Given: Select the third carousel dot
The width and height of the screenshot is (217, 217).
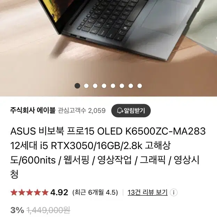Looking at the screenshot, I should (95, 86).
